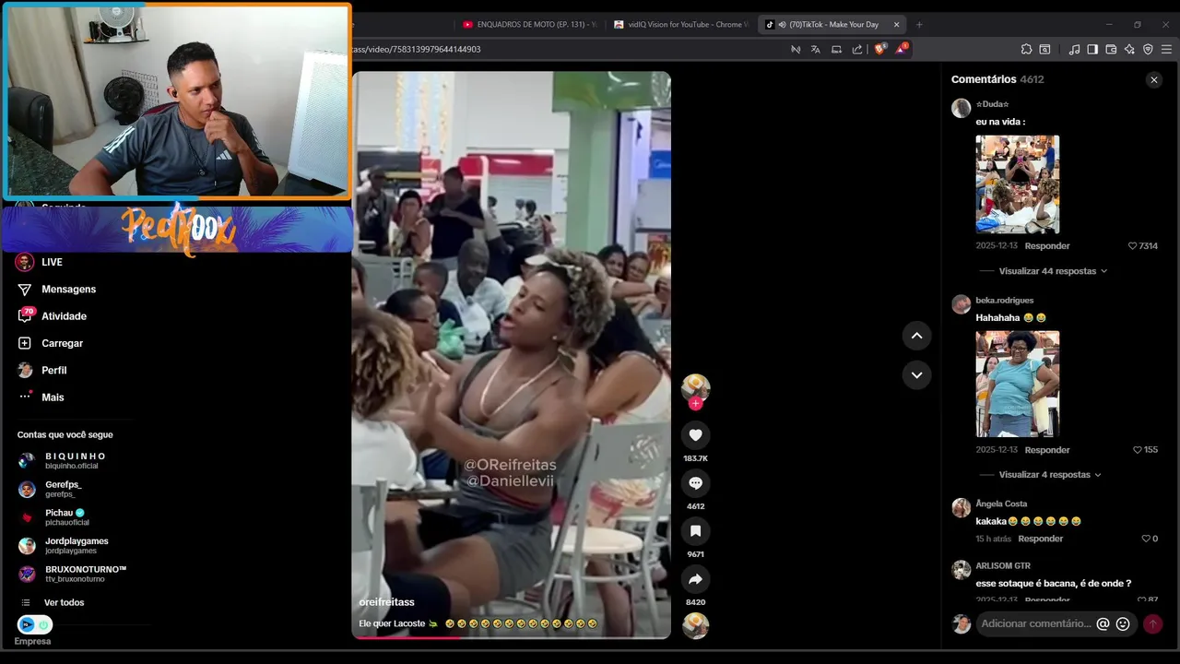
Task: Toggle the browser sidebar panel icon
Action: 1092,50
